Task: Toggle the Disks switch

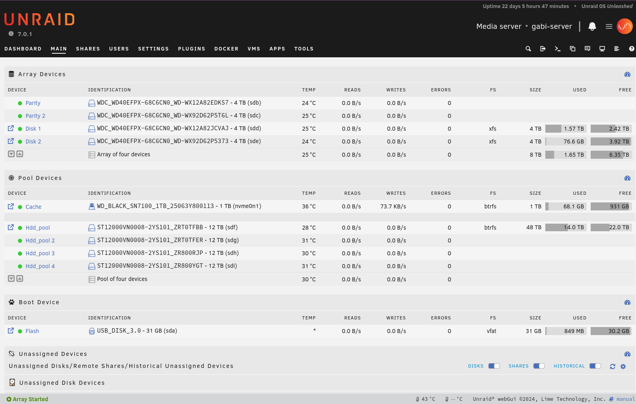Action: point(494,366)
